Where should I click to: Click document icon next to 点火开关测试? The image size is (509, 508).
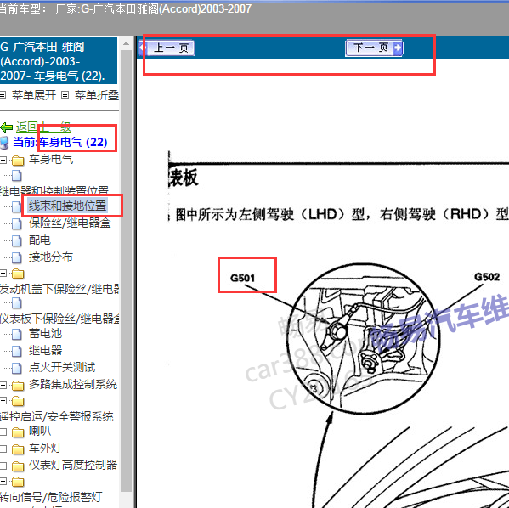16,368
